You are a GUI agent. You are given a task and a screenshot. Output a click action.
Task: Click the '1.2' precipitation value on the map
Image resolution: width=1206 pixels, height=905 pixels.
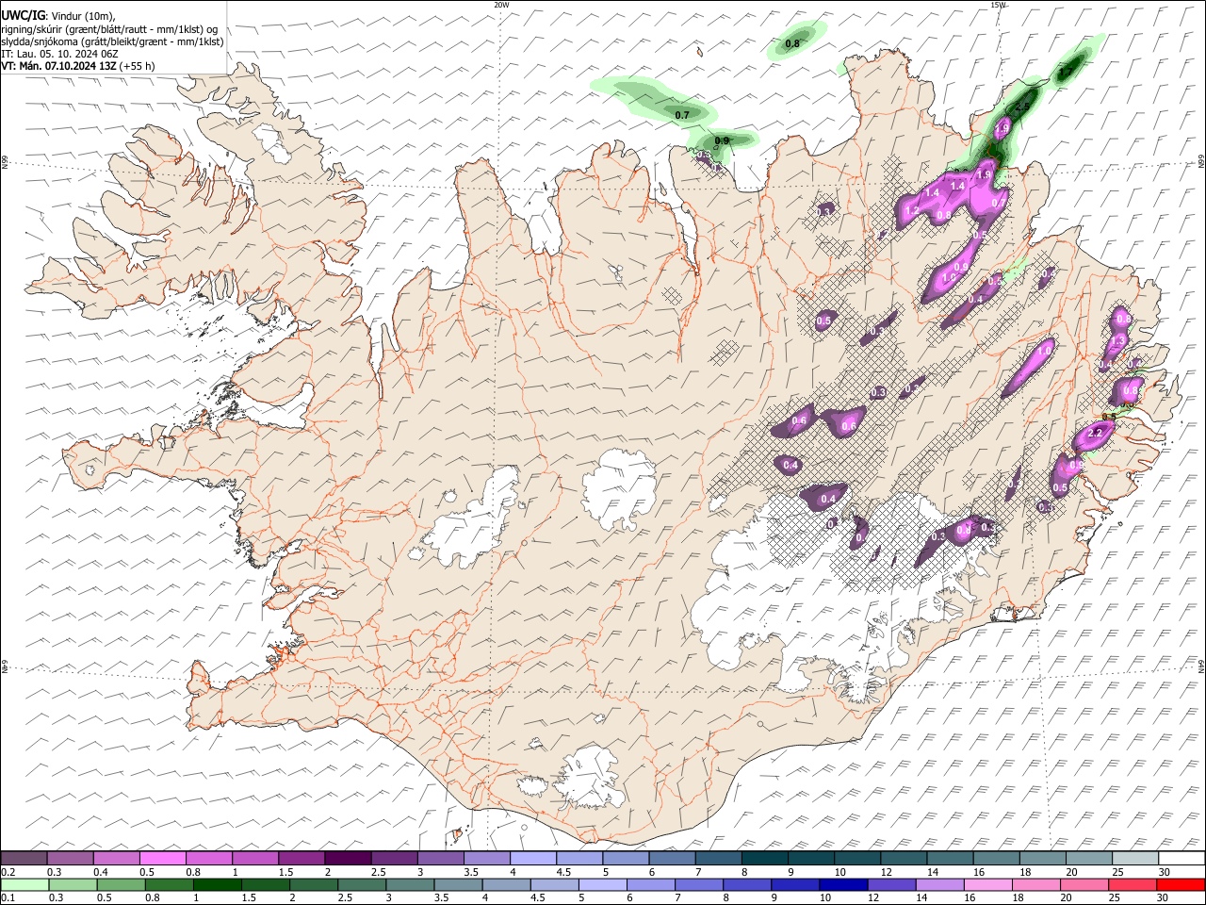[x=911, y=212]
